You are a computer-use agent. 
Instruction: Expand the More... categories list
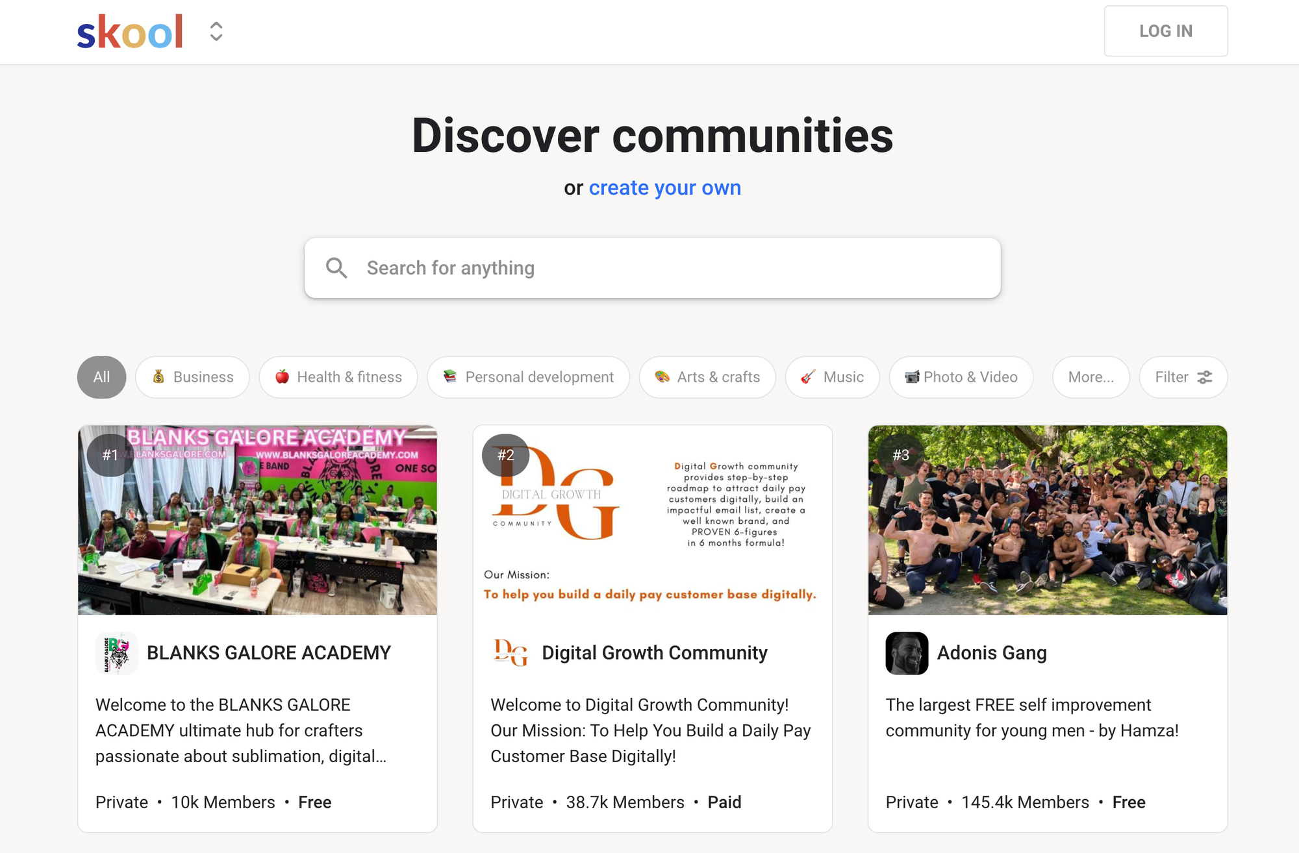tap(1091, 377)
